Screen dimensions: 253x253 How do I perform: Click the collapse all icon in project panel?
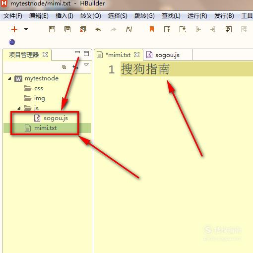click(64, 67)
